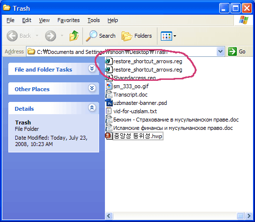
Task: Click the address bar path field
Action: 122,52
